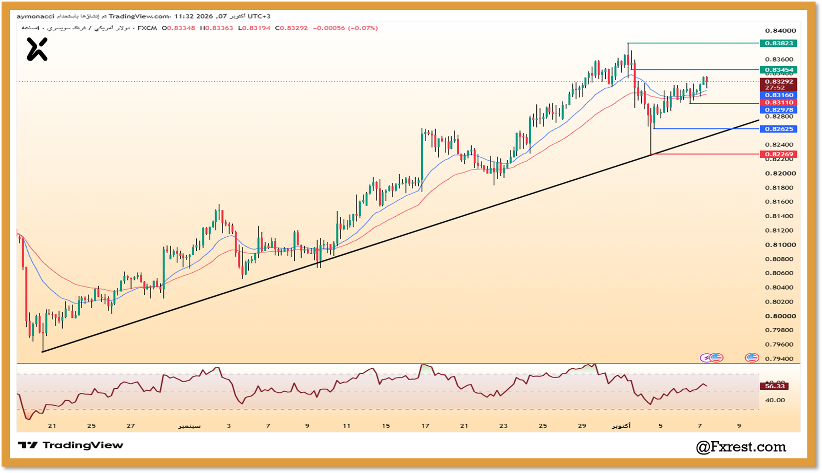Click the date label 17 on time axis
822x473 pixels.
pyautogui.click(x=425, y=426)
